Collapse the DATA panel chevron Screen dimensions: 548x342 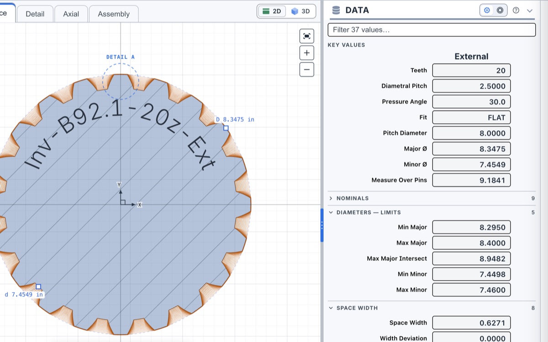[530, 11]
